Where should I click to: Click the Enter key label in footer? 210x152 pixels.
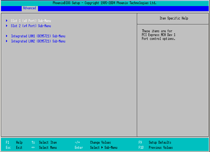[x=79, y=148]
